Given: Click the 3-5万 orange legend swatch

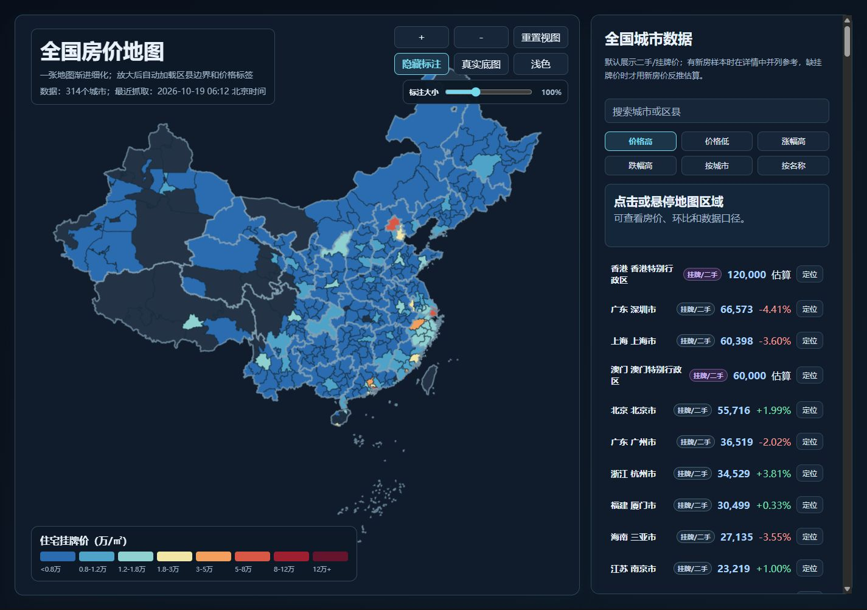Looking at the screenshot, I should [x=214, y=556].
